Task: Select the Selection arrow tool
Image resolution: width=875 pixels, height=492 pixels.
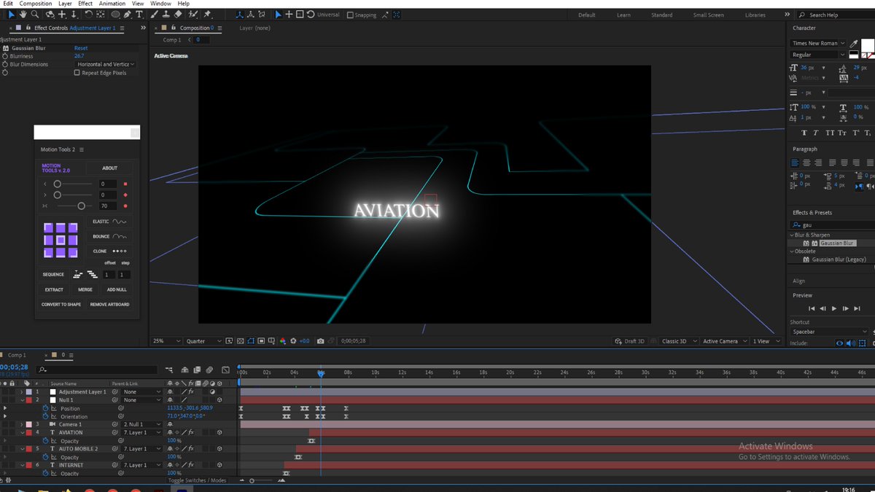Action: 11,14
